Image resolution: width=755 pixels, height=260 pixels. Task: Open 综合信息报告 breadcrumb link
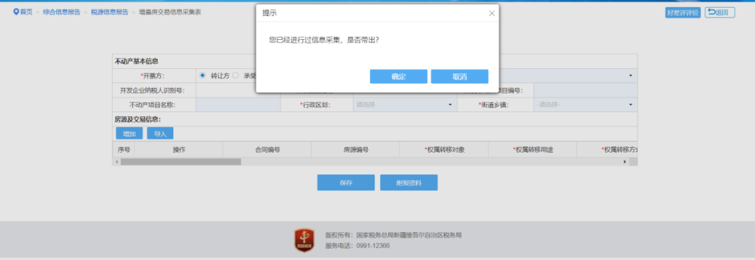62,12
